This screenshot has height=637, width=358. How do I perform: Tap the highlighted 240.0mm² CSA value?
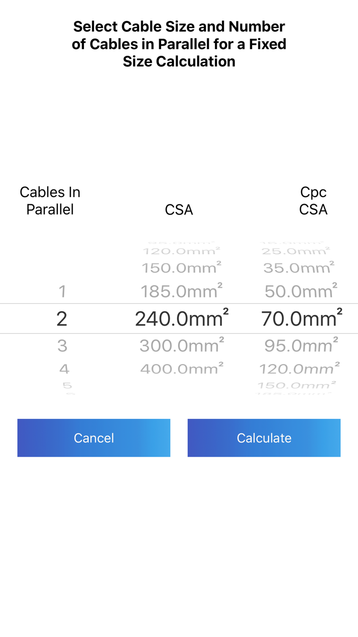(x=179, y=318)
